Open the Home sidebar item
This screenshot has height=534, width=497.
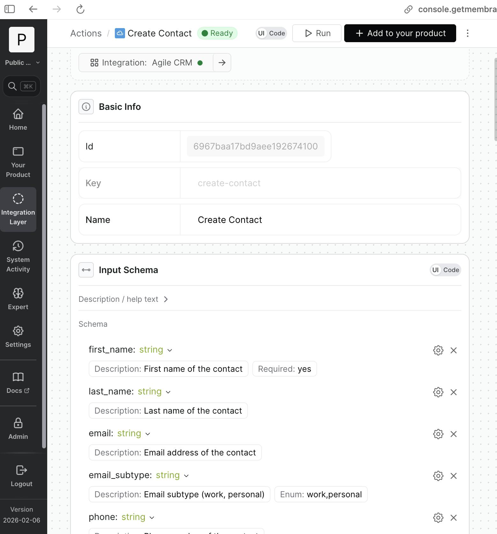(x=18, y=119)
